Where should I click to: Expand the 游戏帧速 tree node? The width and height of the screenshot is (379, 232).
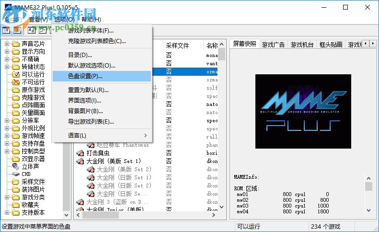point(7,136)
